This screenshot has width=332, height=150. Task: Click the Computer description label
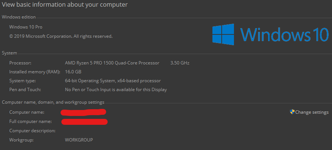coord(32,131)
